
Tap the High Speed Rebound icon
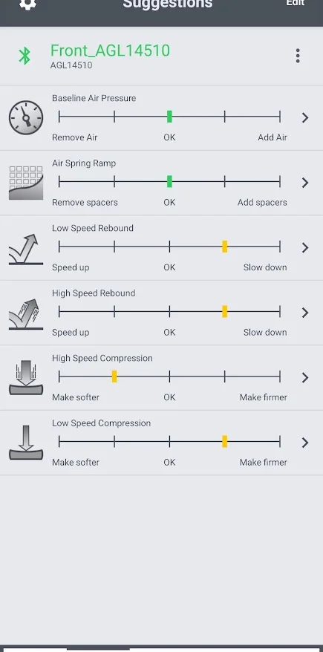point(26,314)
